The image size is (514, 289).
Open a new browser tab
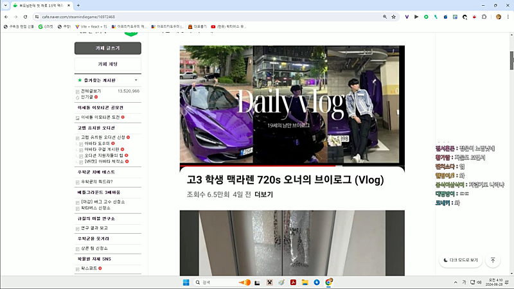coord(78,5)
